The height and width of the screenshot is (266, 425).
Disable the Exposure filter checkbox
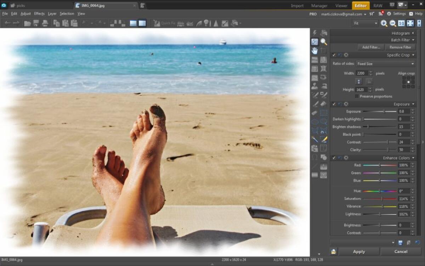point(333,104)
